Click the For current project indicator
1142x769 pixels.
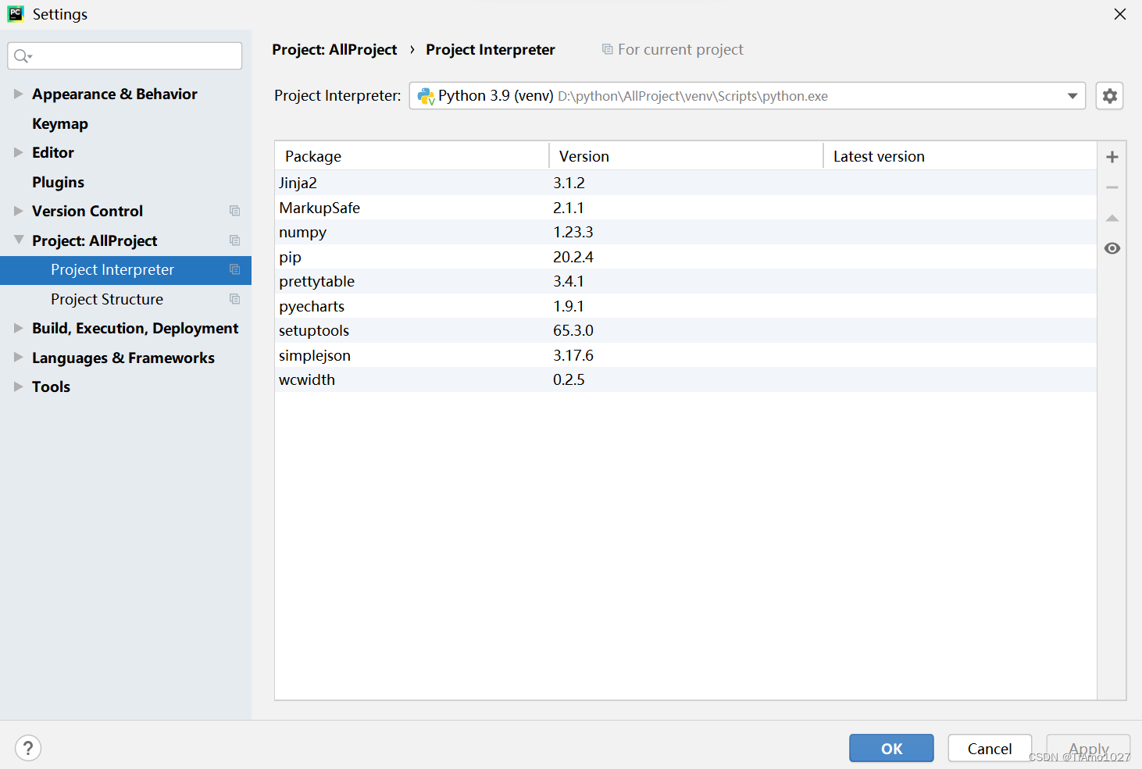(x=672, y=48)
